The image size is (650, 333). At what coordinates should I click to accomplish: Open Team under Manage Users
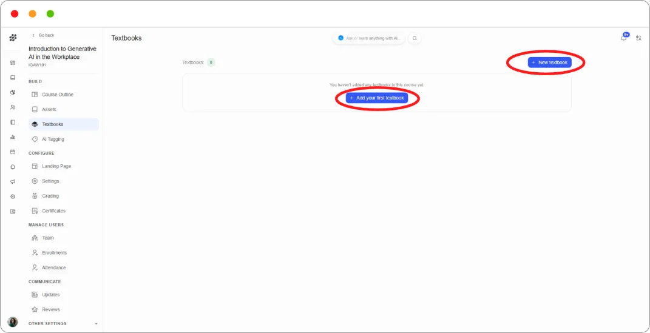coord(64,238)
